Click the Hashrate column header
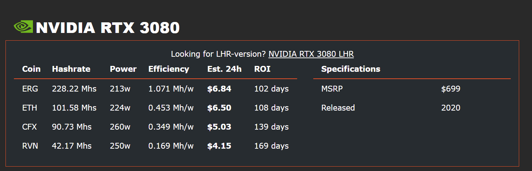This screenshot has height=171, width=532. coord(71,69)
